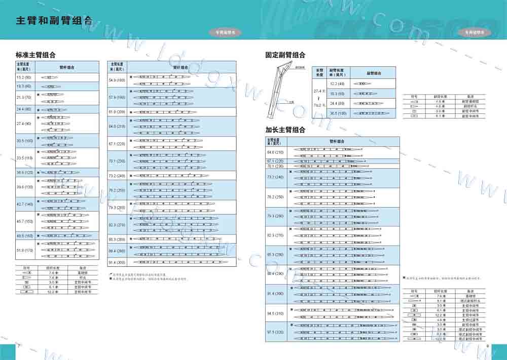The width and height of the screenshot is (507, 360).
Task: Select '85.3 (280)' in the standard boom table
Action: tap(117, 239)
